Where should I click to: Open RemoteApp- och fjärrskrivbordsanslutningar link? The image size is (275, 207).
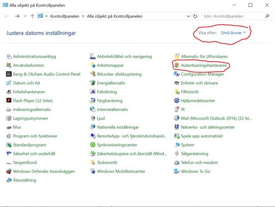pos(131,136)
